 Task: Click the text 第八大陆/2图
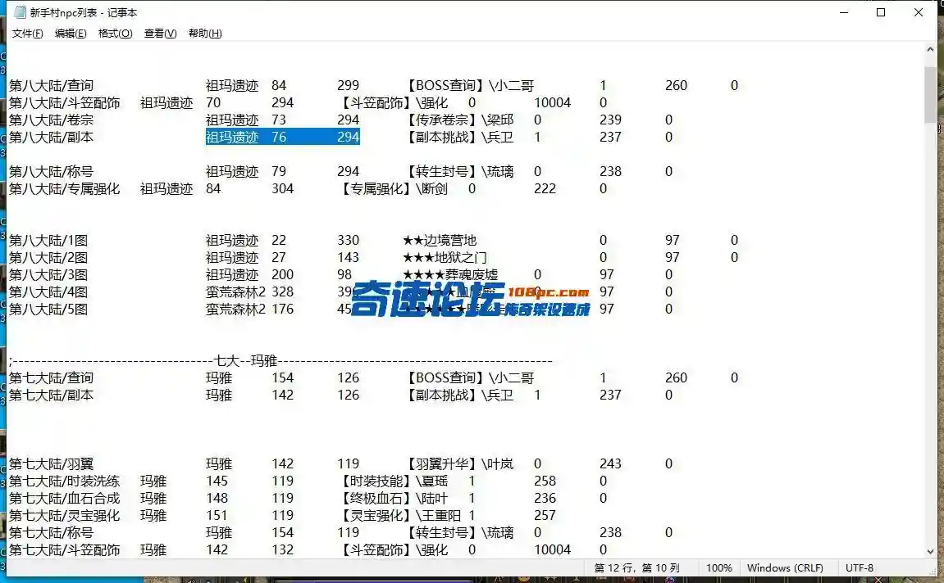point(48,257)
